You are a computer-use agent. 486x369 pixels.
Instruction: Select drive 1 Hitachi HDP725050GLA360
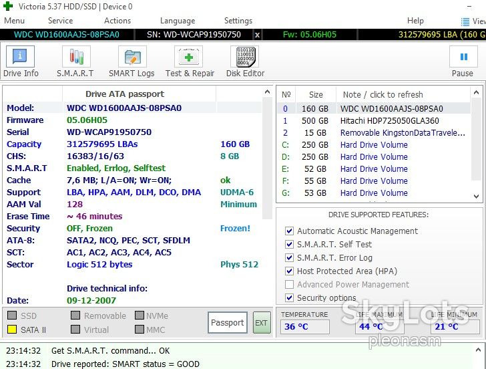[374, 121]
